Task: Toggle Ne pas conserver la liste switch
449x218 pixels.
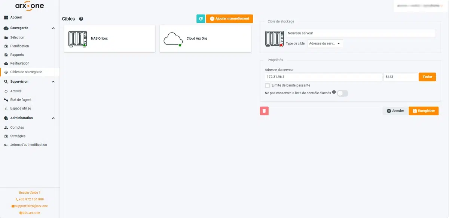Action: coord(342,93)
